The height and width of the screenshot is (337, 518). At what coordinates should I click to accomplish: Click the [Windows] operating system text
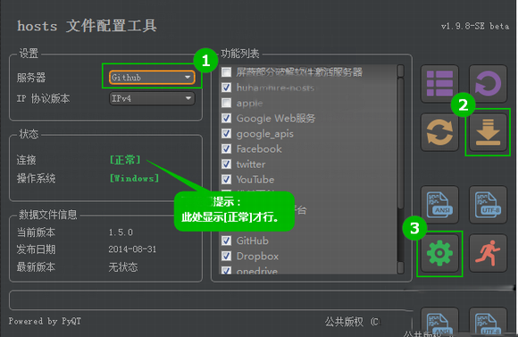pos(134,179)
